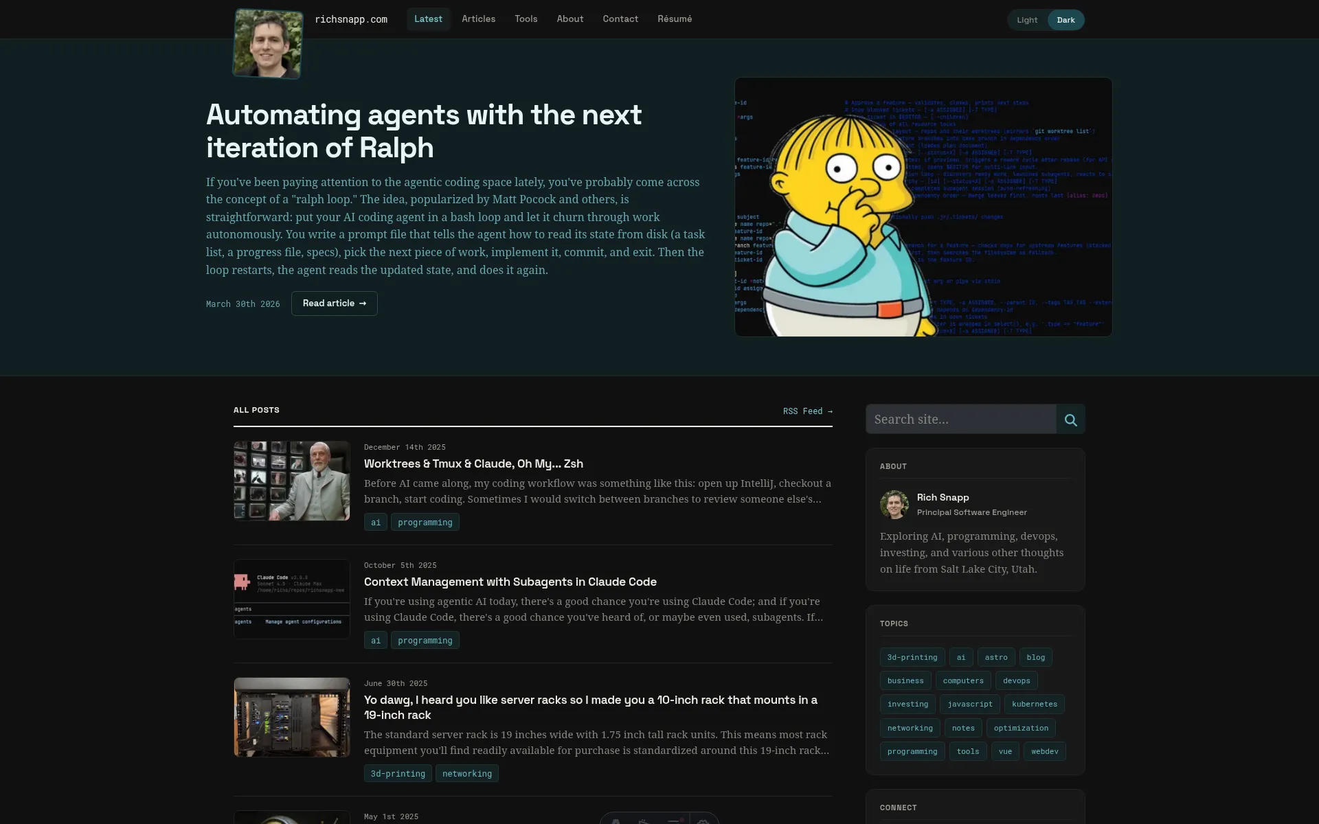Select the kubernetes topic tag
Viewport: 1319px width, 824px height.
coord(1034,704)
